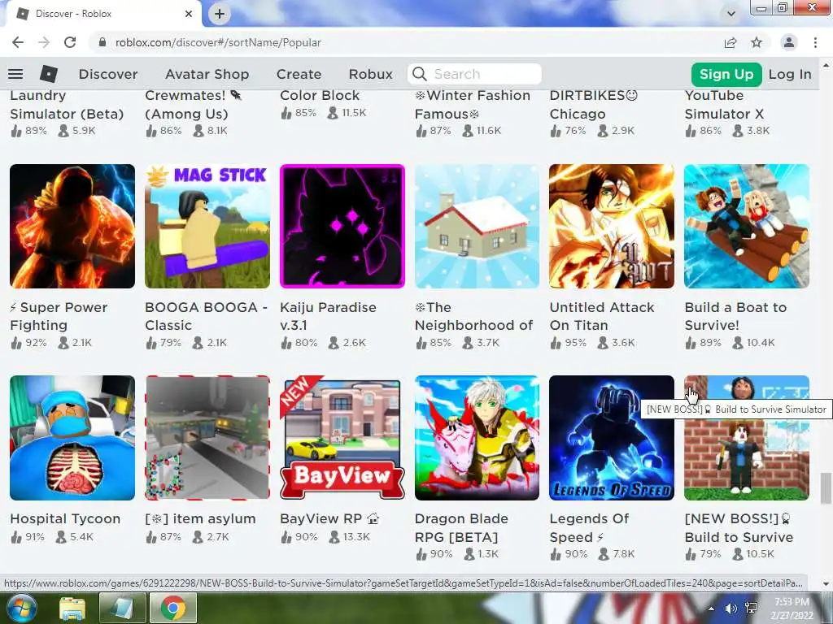The height and width of the screenshot is (624, 833).
Task: Click the page scrollbar up arrow
Action: pos(826,65)
